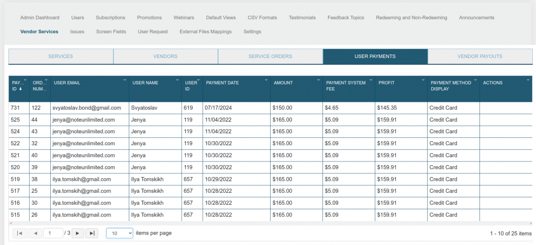Open External Files Mappings link

(205, 32)
